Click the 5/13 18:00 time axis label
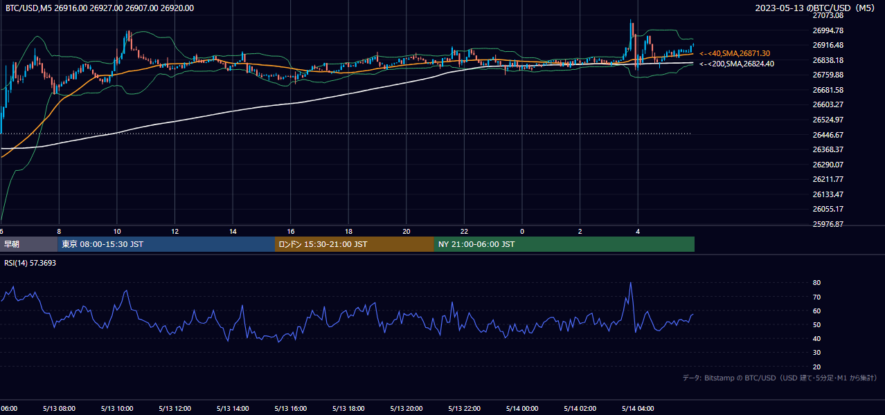This screenshot has width=885, height=415. point(348,409)
